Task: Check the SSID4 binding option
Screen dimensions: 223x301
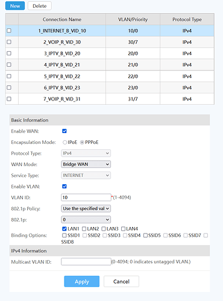Action: 125,235
